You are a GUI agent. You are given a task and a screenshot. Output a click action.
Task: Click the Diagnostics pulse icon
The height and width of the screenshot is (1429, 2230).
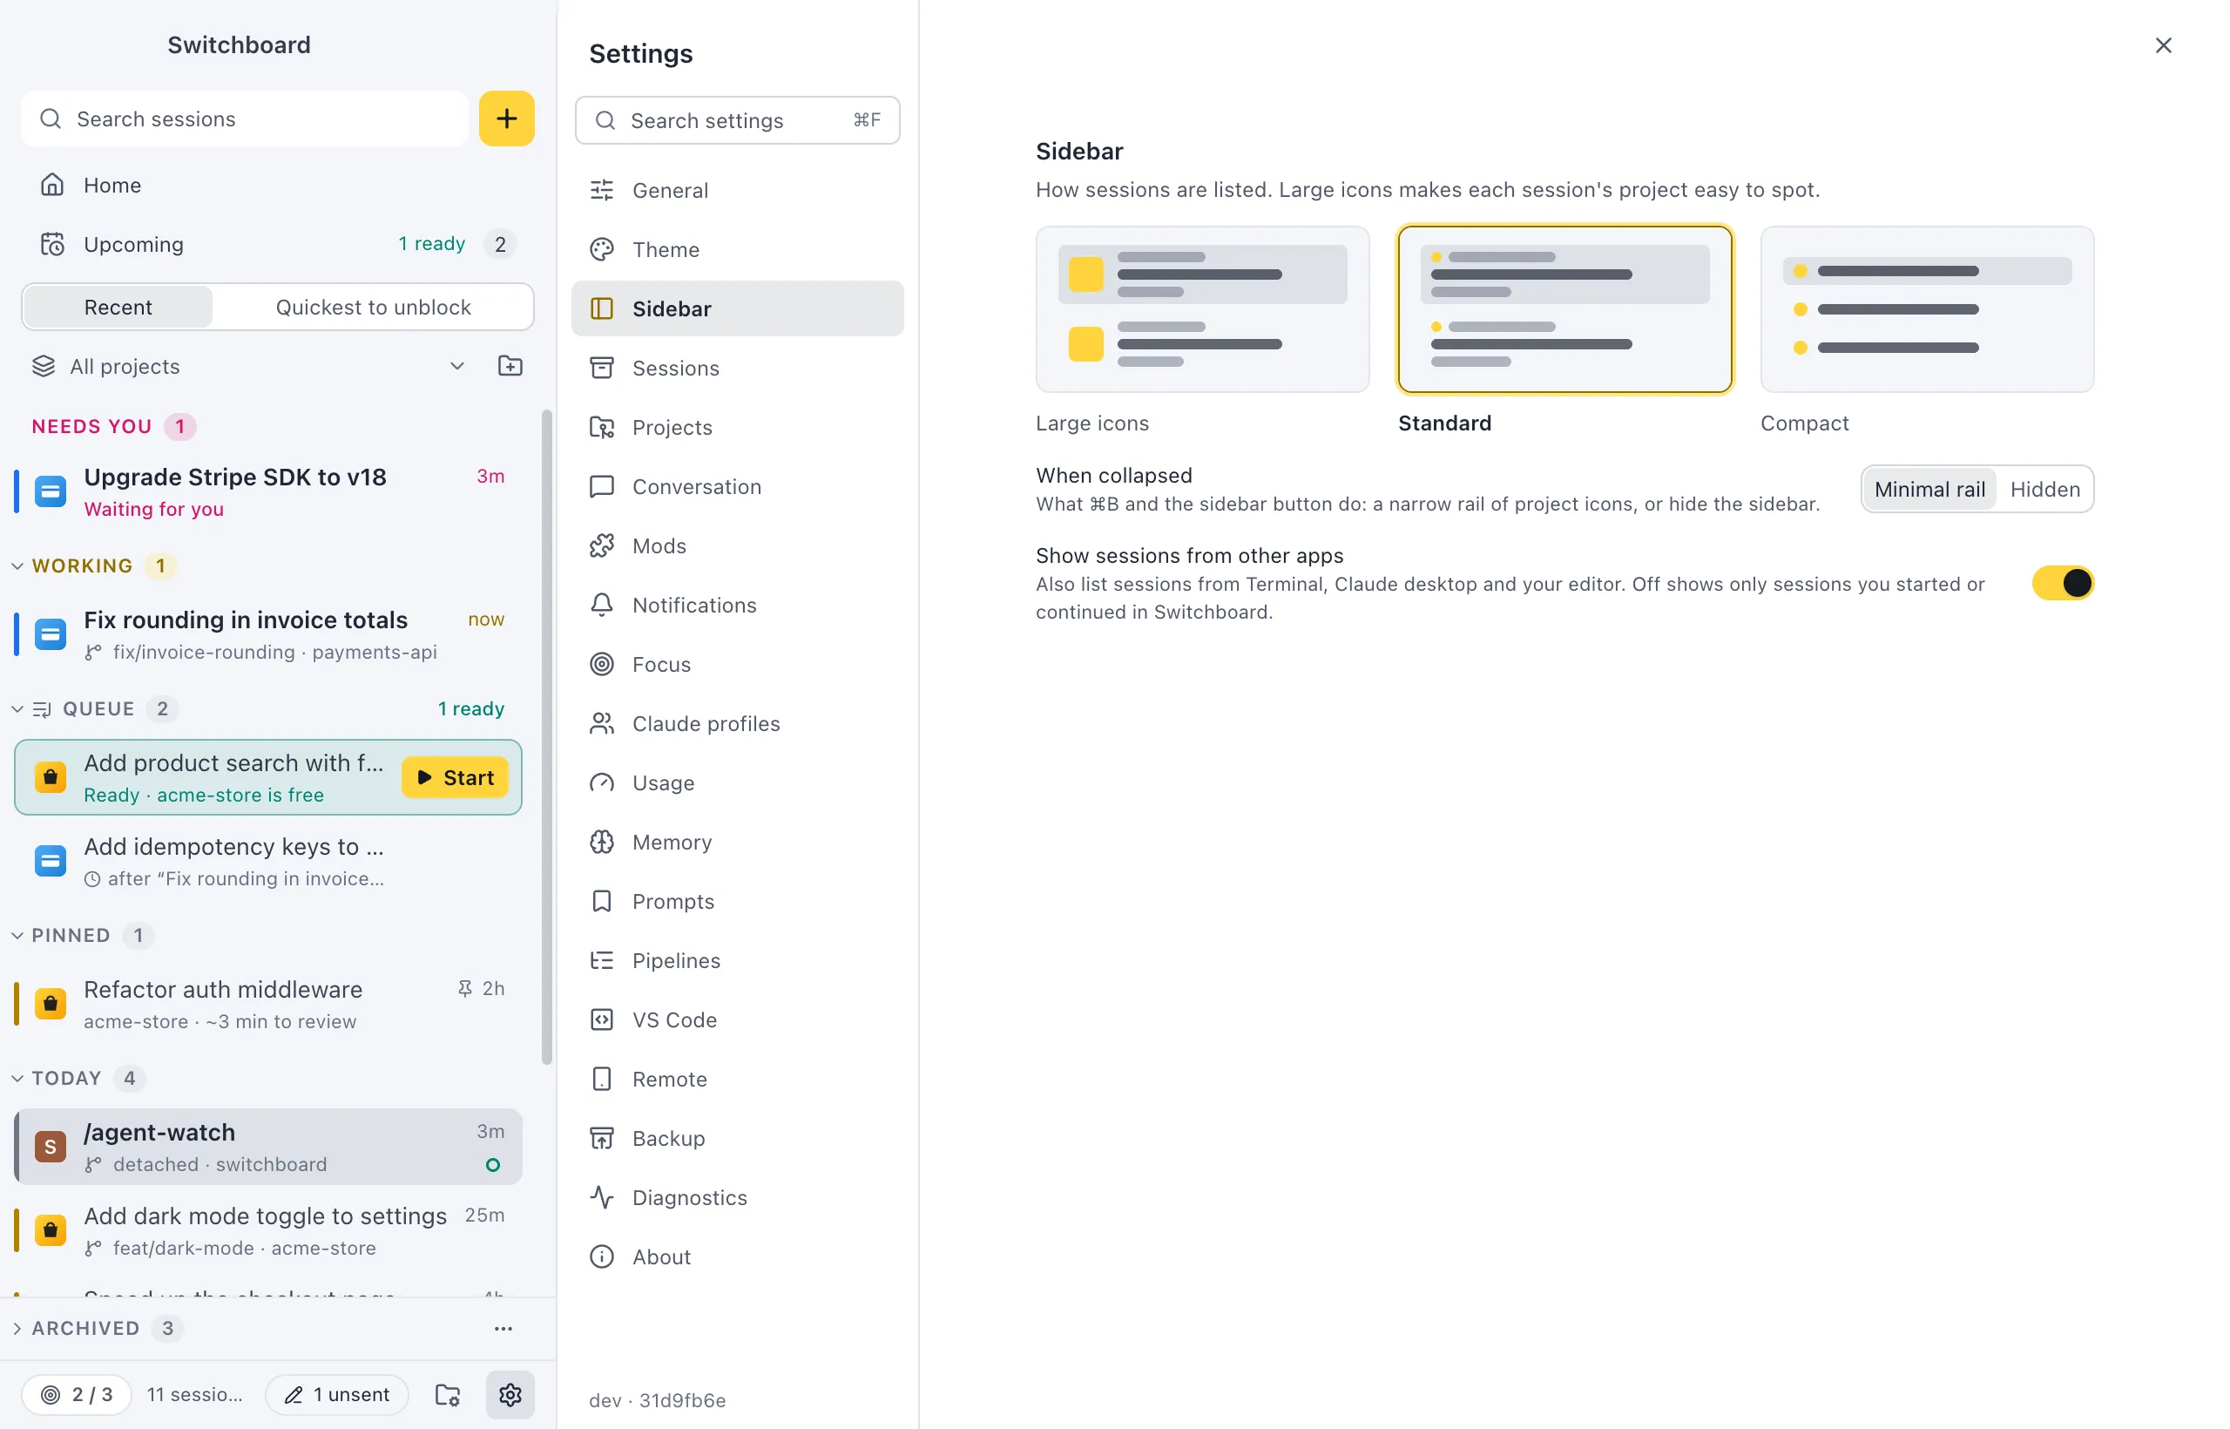pyautogui.click(x=602, y=1197)
